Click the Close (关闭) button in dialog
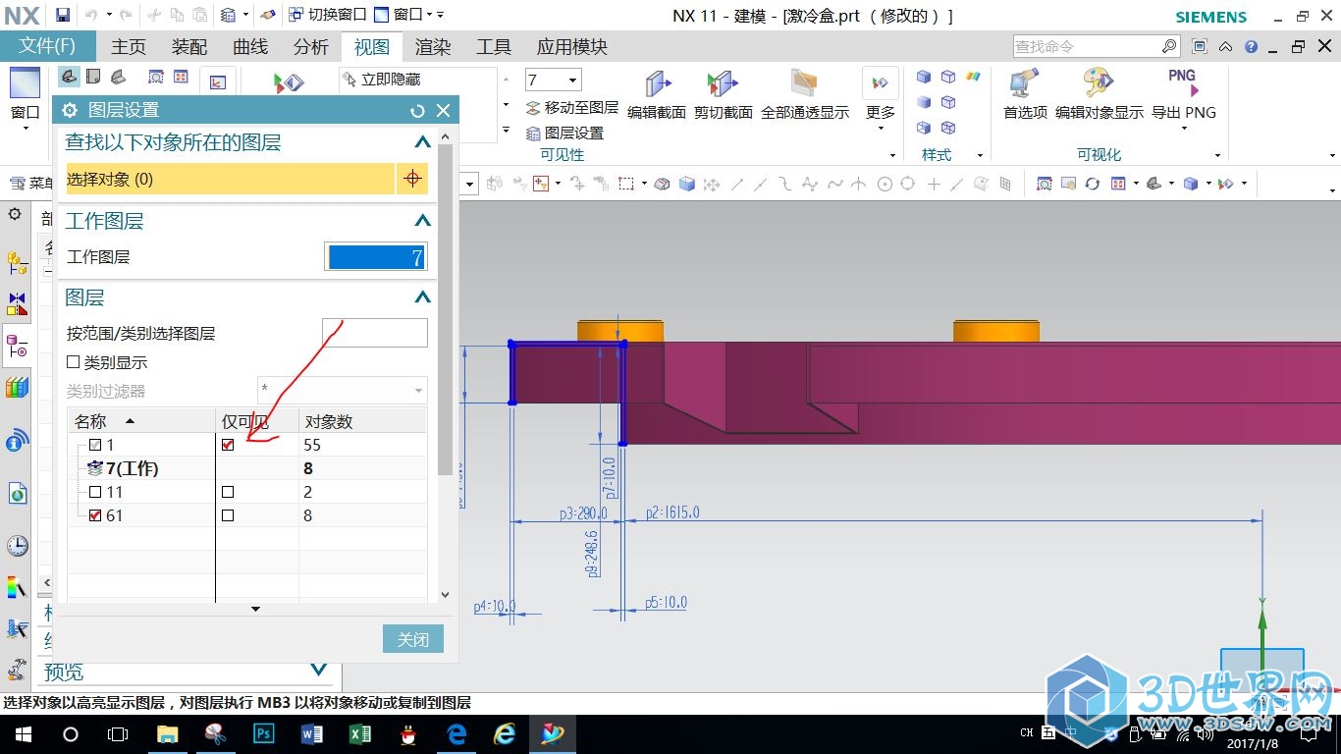This screenshot has width=1341, height=754. coord(413,639)
